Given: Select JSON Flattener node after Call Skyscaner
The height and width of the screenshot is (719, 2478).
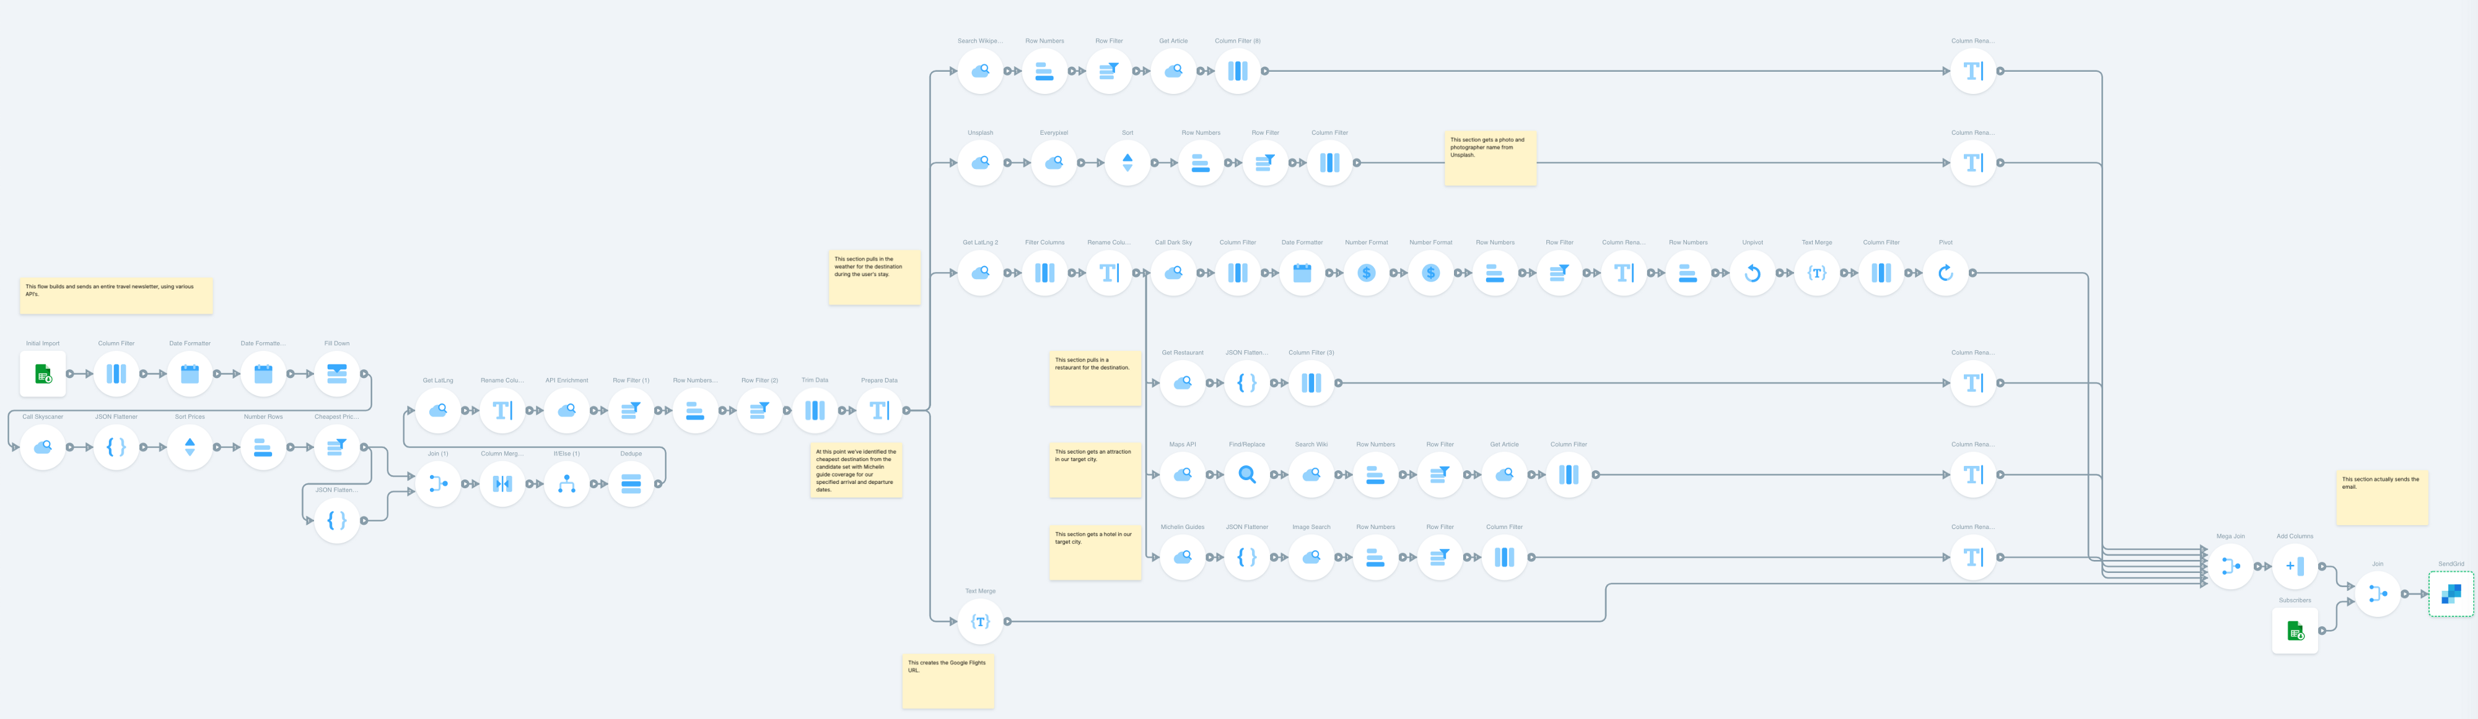Looking at the screenshot, I should coord(116,447).
